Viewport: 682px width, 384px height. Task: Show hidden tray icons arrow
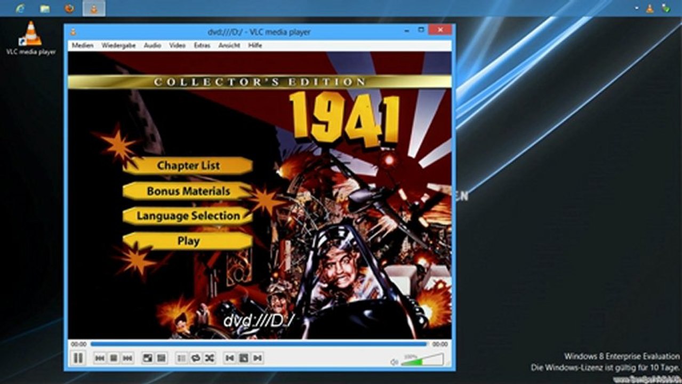click(x=637, y=9)
